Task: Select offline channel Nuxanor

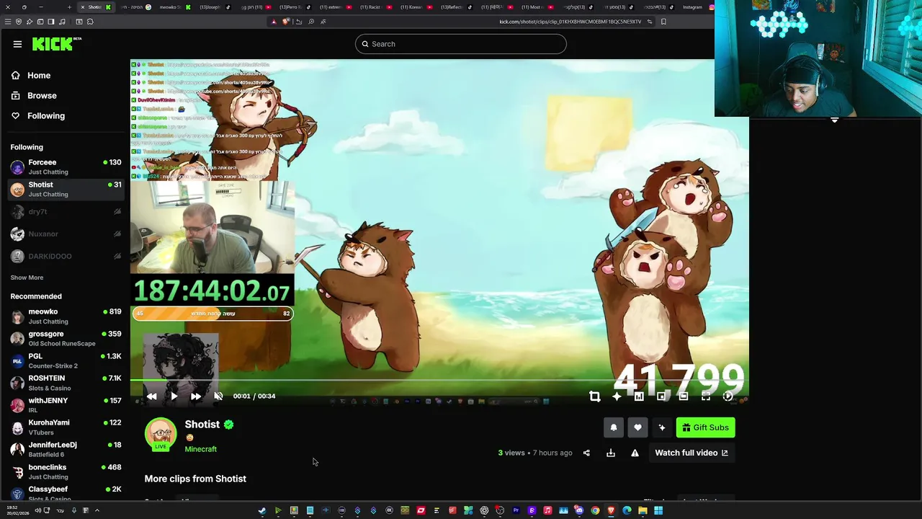Action: coord(66,234)
